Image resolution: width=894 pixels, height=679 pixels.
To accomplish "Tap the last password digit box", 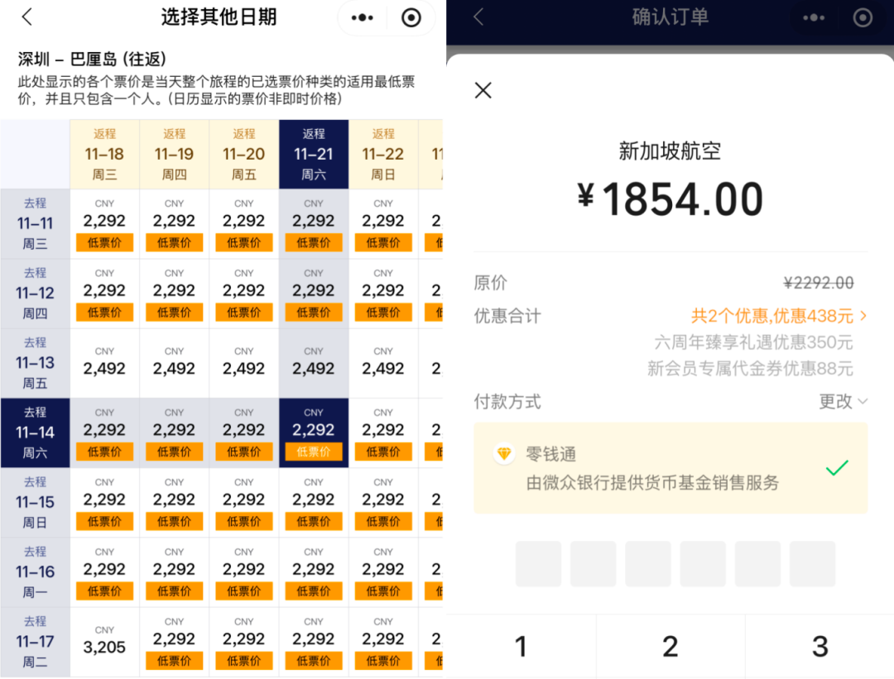I will pos(813,564).
